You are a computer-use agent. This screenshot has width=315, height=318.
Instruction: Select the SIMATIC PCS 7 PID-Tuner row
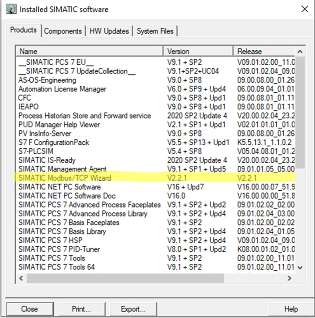155,249
